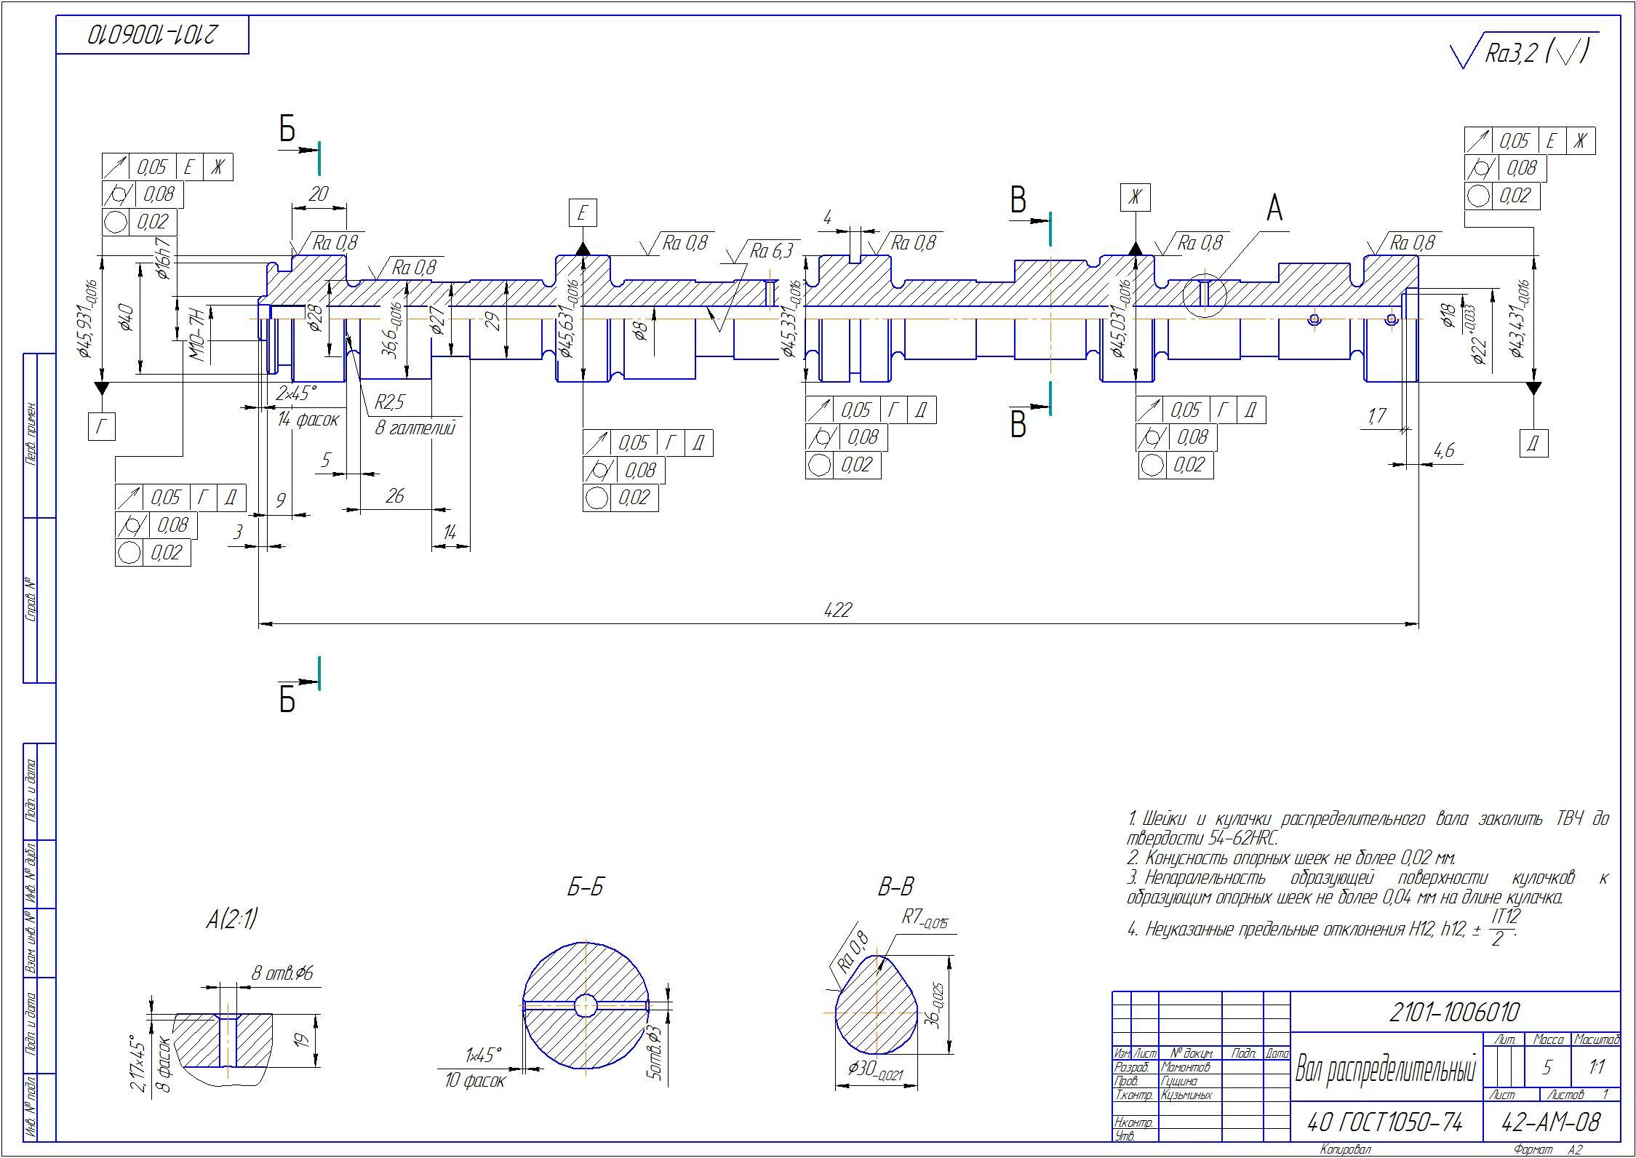Click datum box Г at lower left
Screen dimensions: 1636x1158
point(102,427)
